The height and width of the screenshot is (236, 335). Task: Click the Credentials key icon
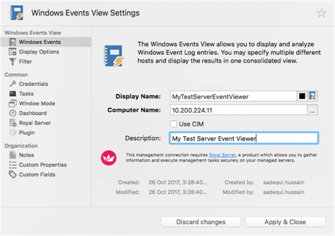pos(13,84)
